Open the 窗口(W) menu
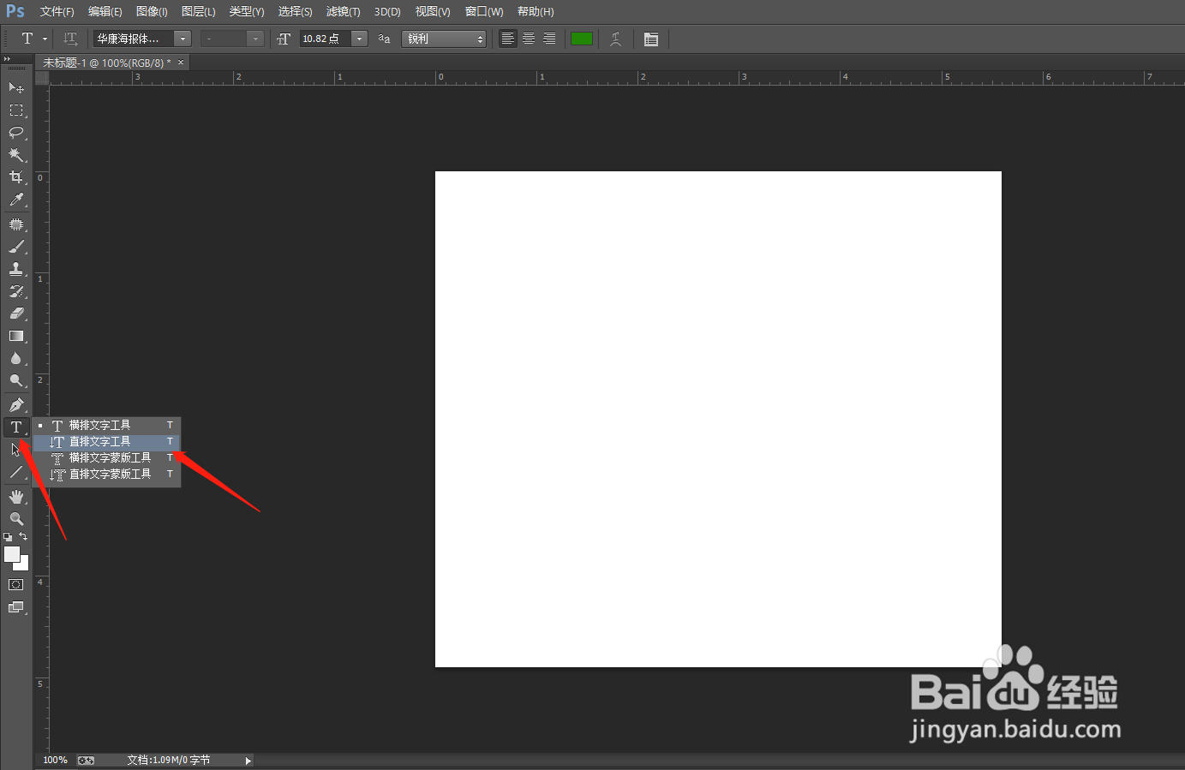The height and width of the screenshot is (770, 1185). pos(484,12)
